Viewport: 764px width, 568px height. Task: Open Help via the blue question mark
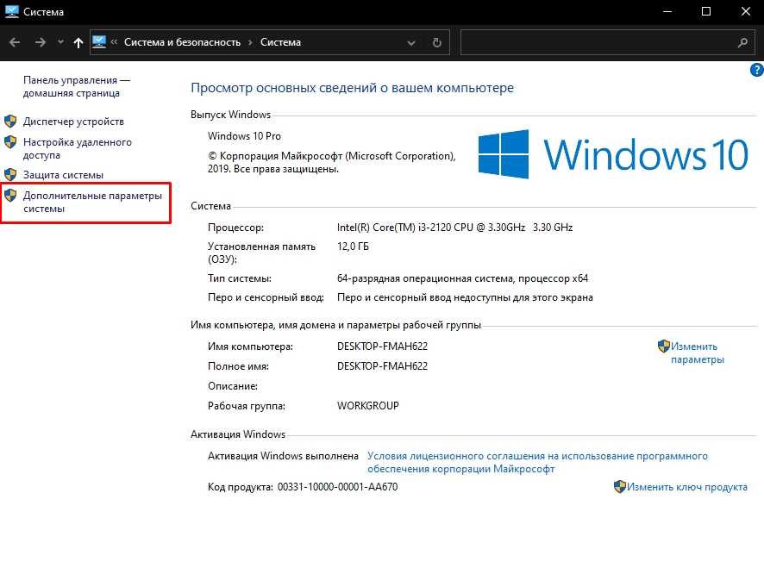pos(757,71)
